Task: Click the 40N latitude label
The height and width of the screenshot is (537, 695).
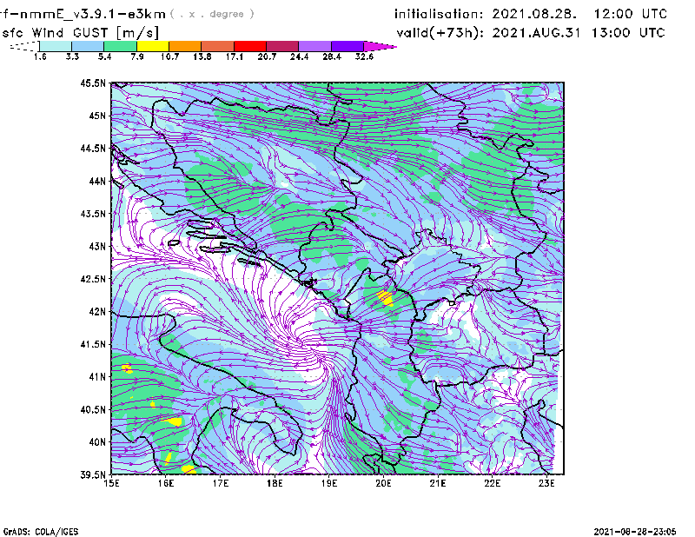Action: pos(97,442)
